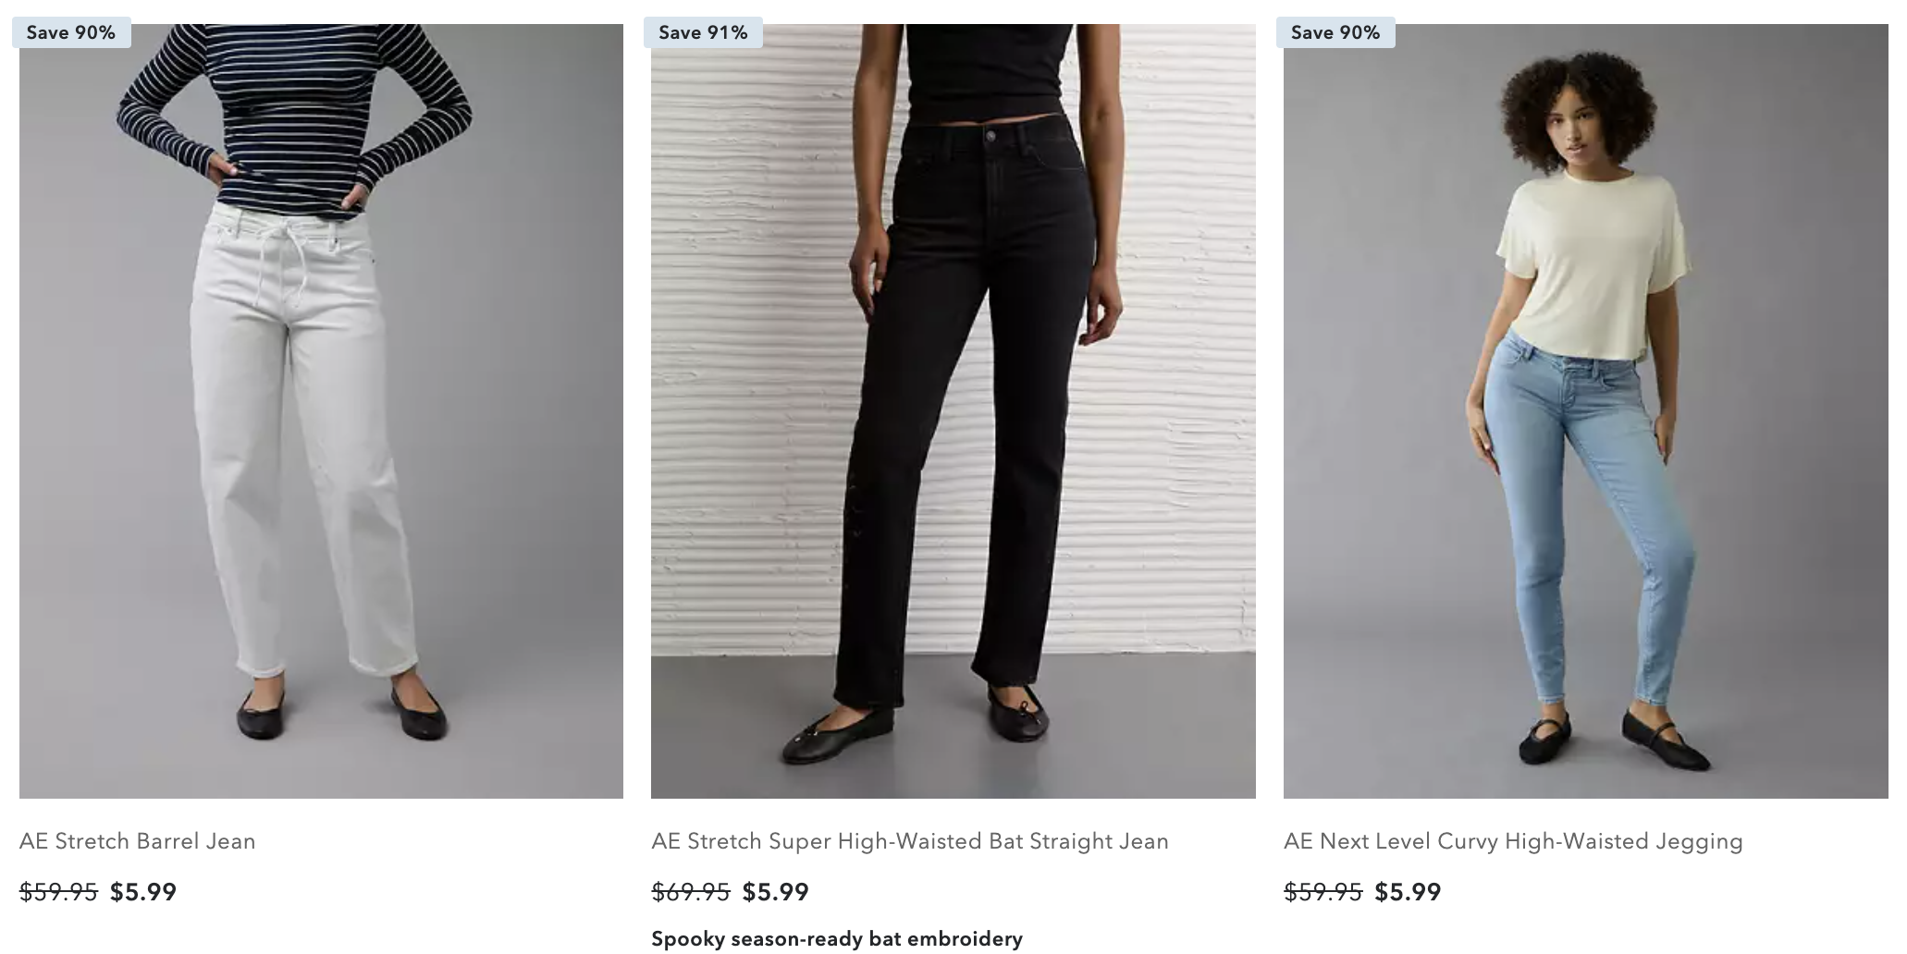The height and width of the screenshot is (954, 1907).
Task: Click the AE Stretch Barrel Jean title
Action: pos(137,841)
